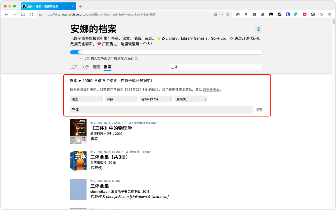Screen dimensions: 336x210
Task: Open 《三体》中的物理学 result title
Action: coord(111,128)
